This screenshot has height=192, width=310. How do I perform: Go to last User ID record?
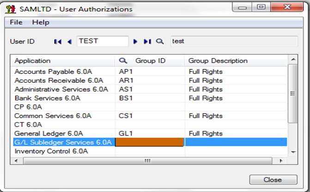[x=147, y=42]
